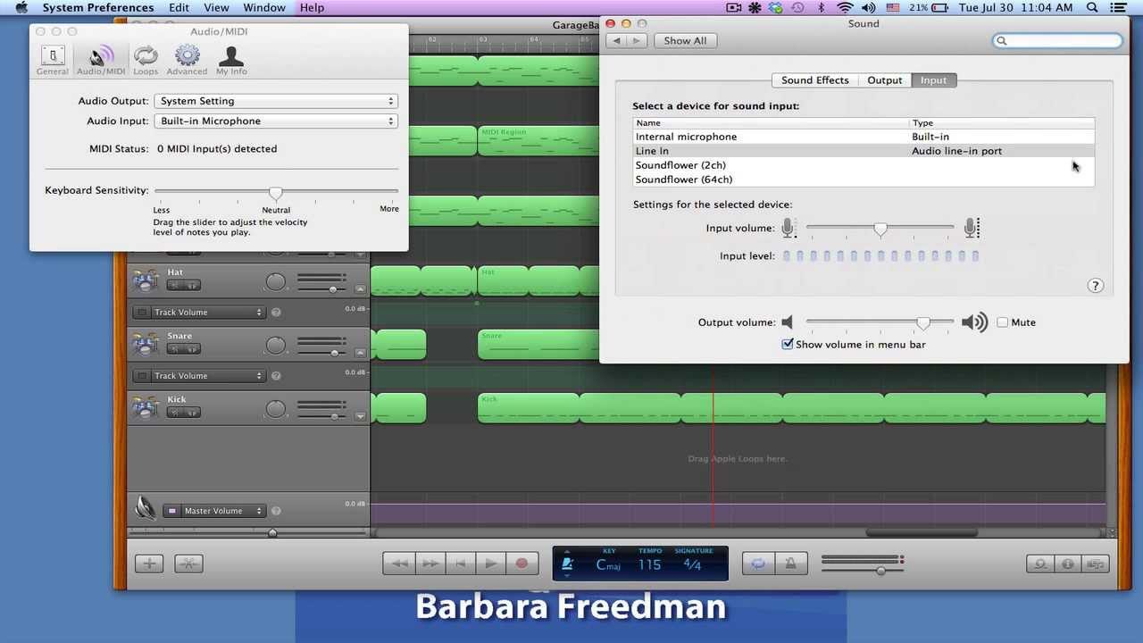Toggle Snare track mute/solo controls

(x=183, y=349)
